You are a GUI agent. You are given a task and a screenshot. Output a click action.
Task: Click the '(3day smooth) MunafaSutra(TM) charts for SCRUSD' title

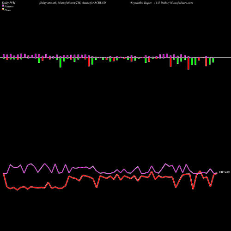(x=73, y=3)
